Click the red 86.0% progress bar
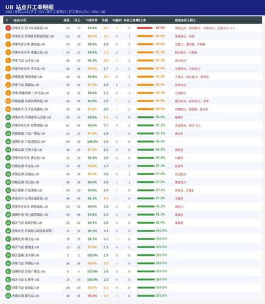 pyautogui.click(x=146, y=28)
